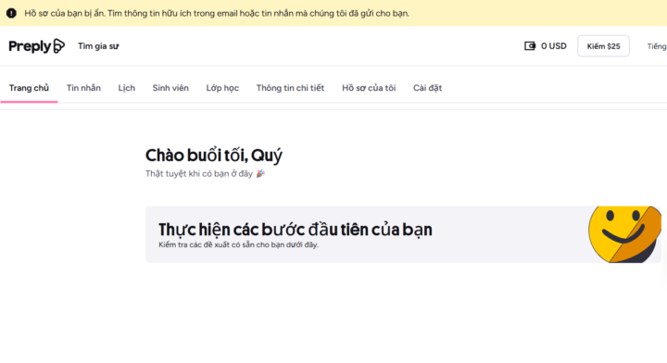This screenshot has width=667, height=363.
Task: Open the Tiếng language selector
Action: (657, 46)
